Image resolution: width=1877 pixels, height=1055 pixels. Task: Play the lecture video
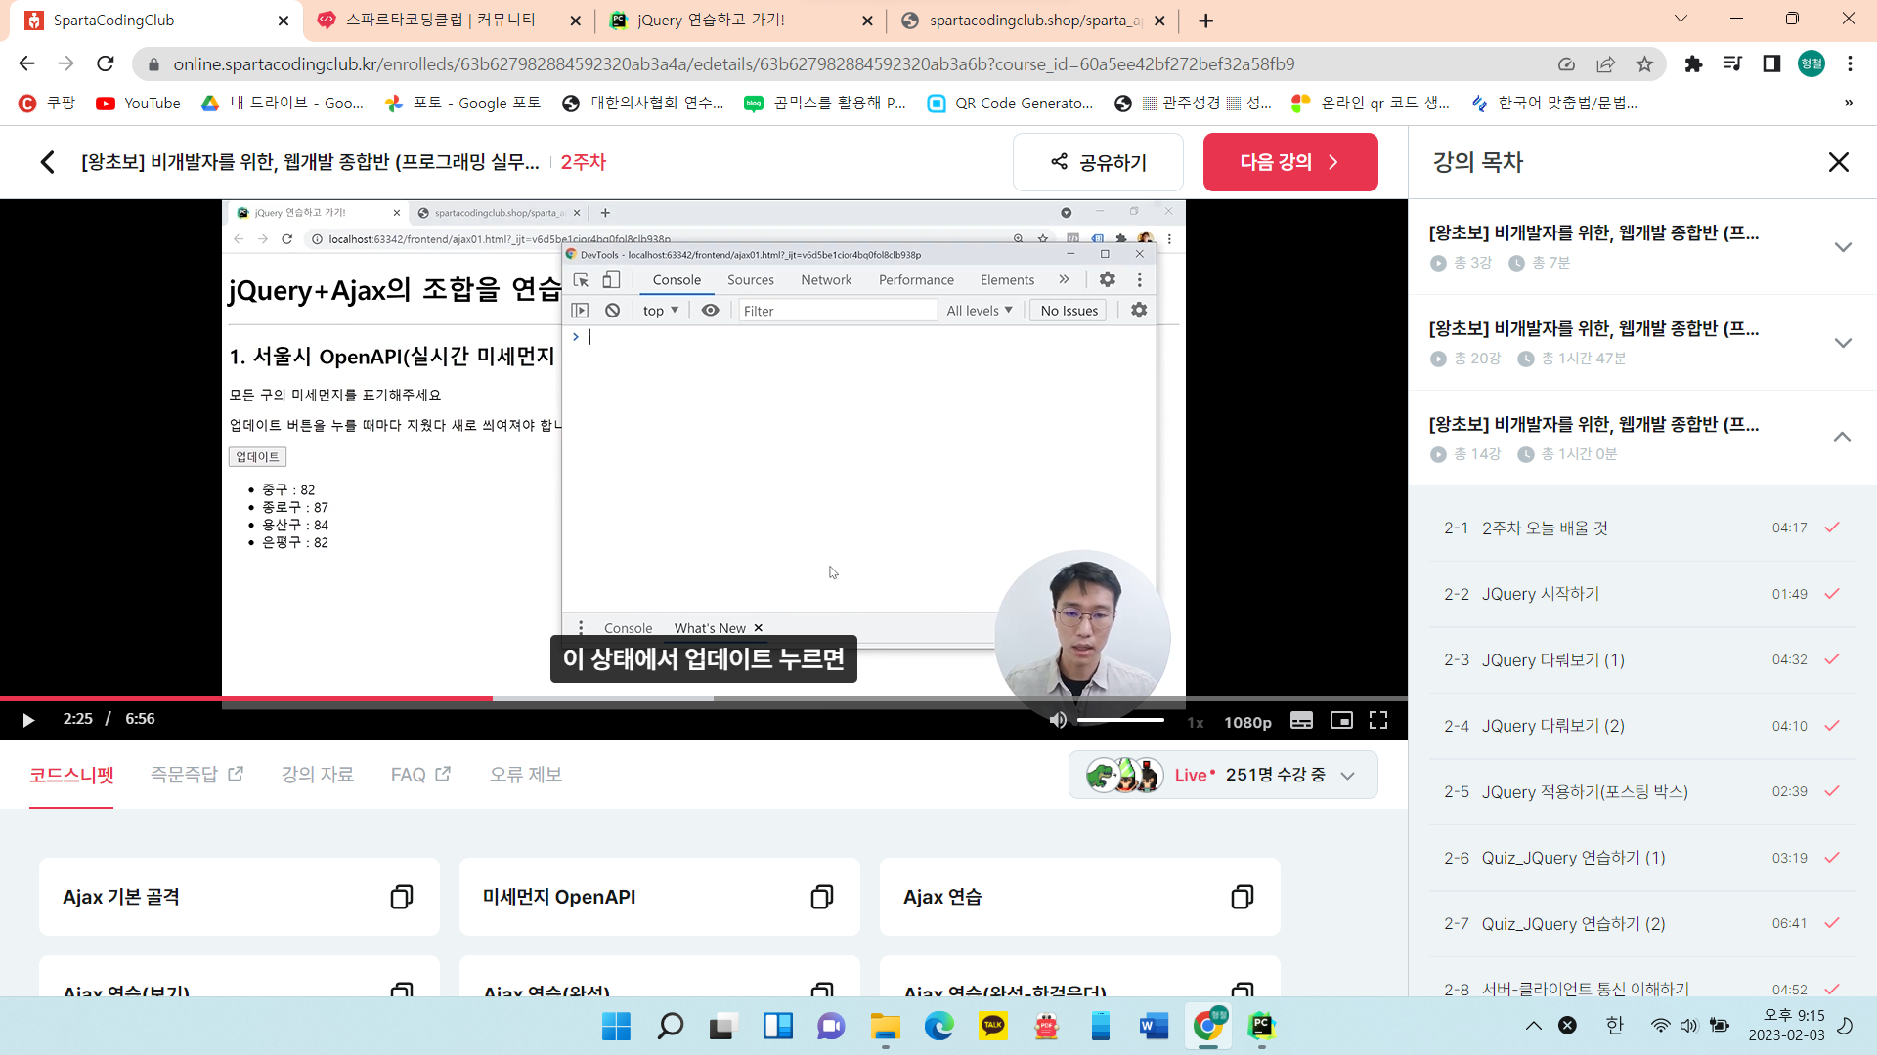point(28,720)
